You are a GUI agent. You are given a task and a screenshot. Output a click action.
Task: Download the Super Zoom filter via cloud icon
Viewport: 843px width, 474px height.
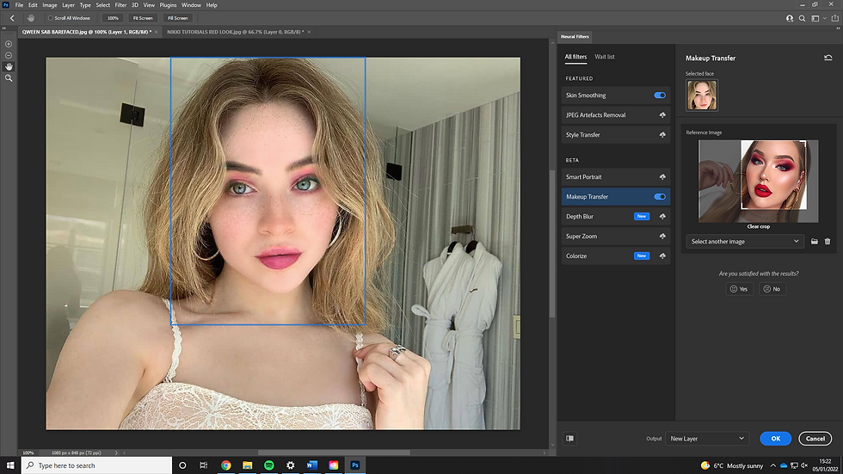pyautogui.click(x=662, y=237)
